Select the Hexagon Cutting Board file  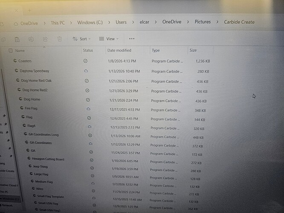(x=48, y=159)
